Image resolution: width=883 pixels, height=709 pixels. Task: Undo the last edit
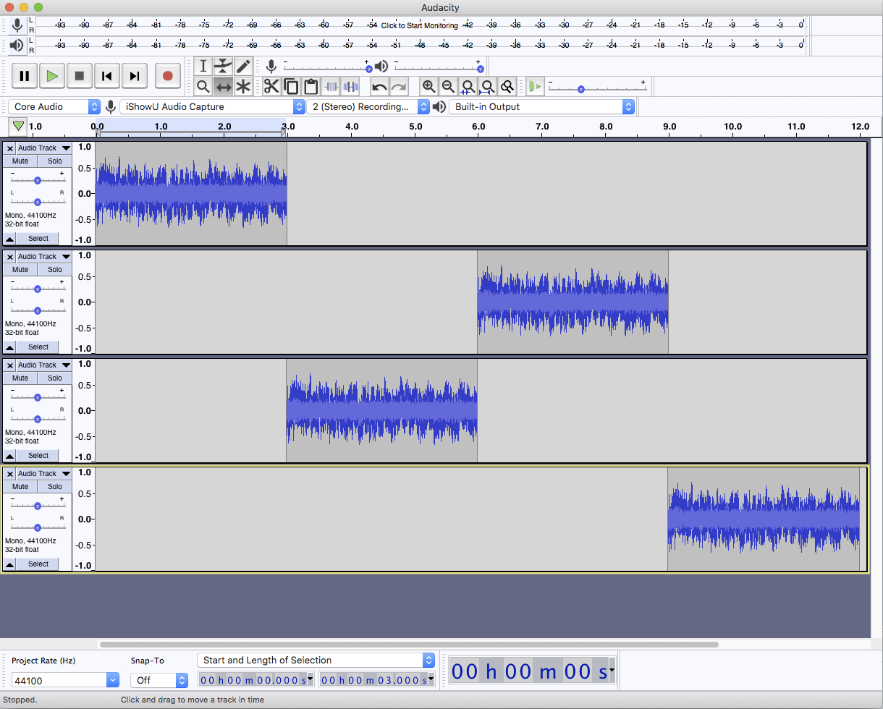[x=378, y=86]
